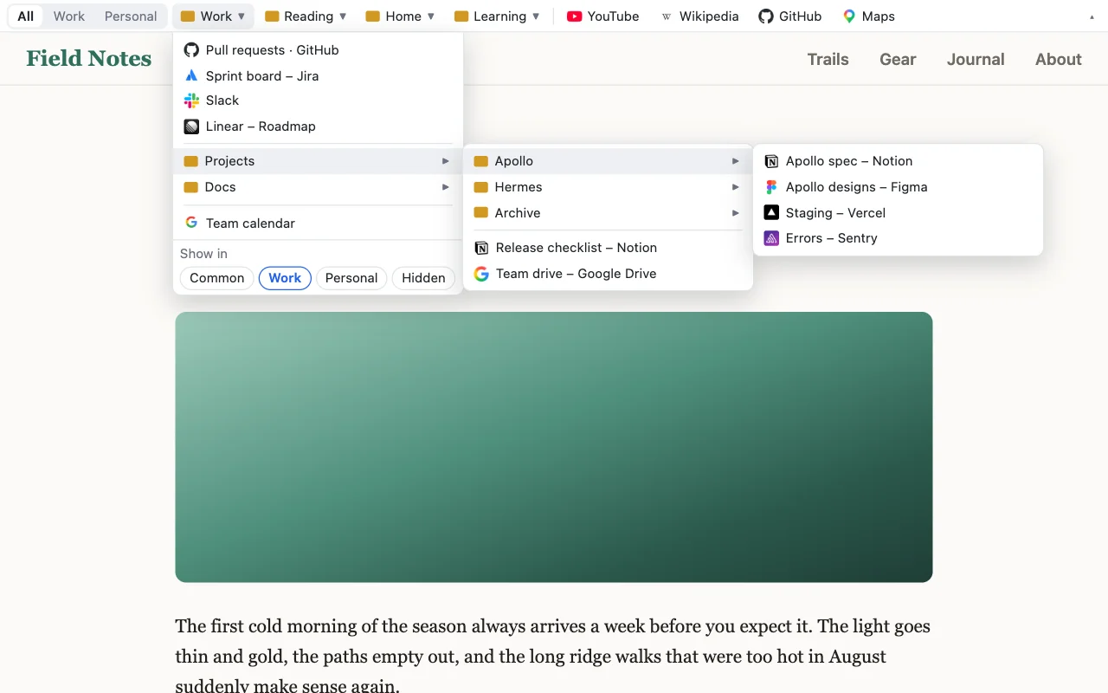Set Show in to Common
Viewport: 1108px width, 693px height.
pyautogui.click(x=217, y=278)
